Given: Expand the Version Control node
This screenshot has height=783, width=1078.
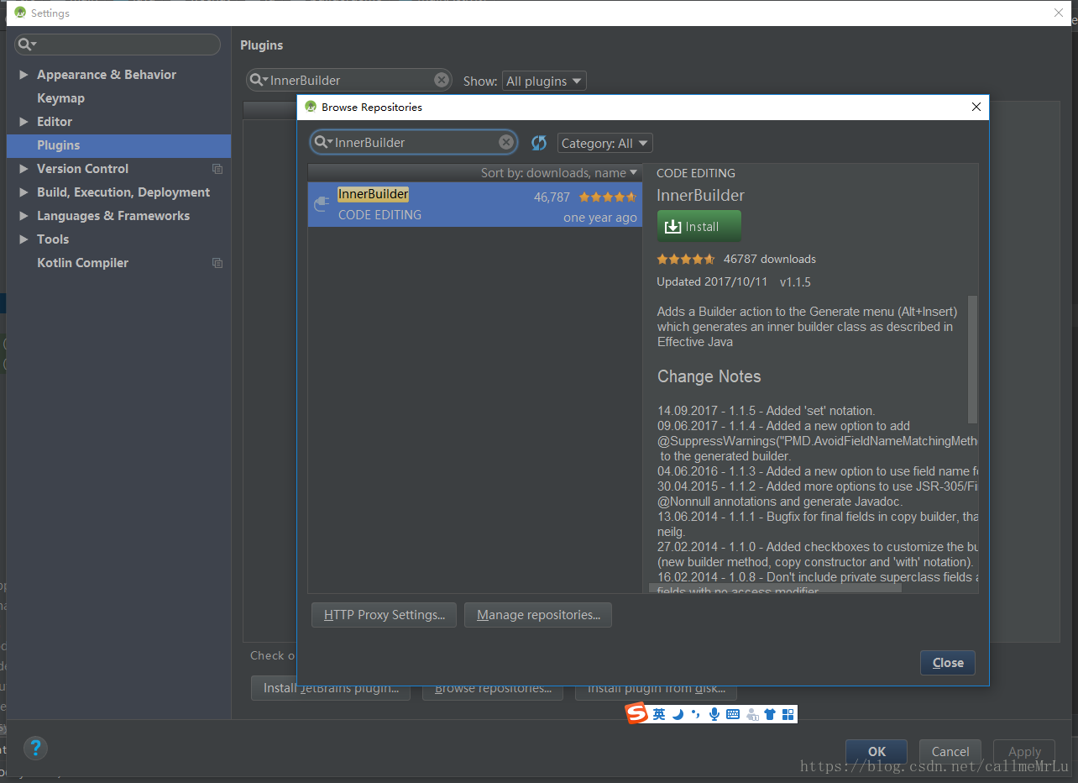Looking at the screenshot, I should click(24, 169).
